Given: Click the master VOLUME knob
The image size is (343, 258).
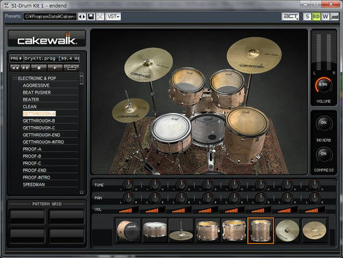Looking at the screenshot, I should point(323,85).
